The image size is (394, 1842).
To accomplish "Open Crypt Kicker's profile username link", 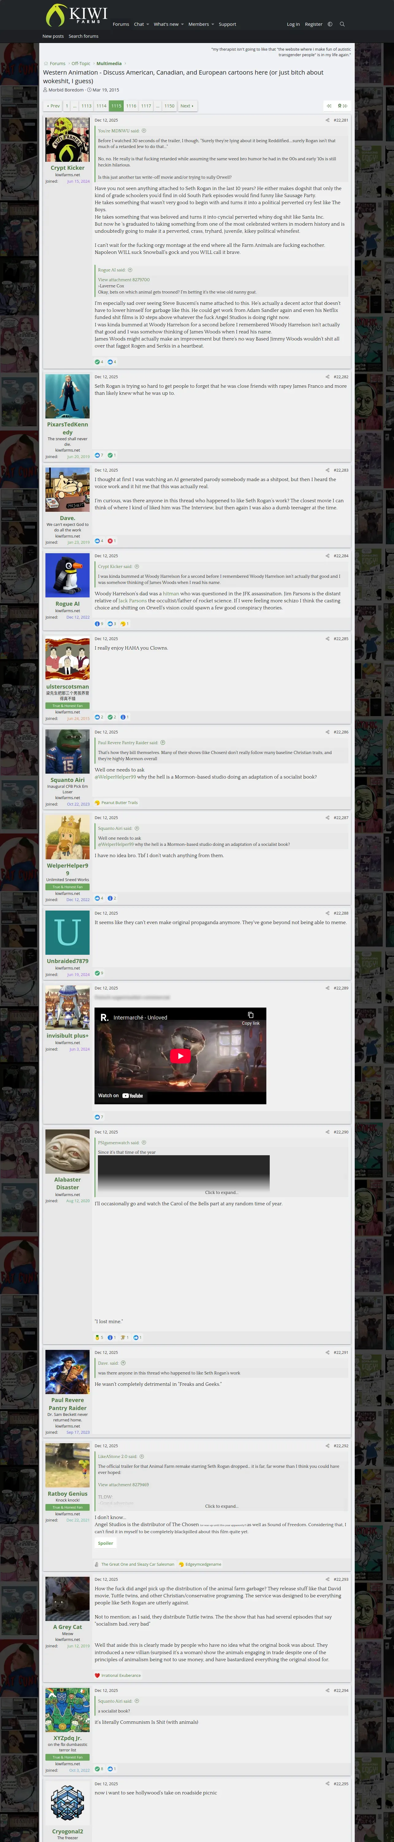I will click(x=67, y=168).
